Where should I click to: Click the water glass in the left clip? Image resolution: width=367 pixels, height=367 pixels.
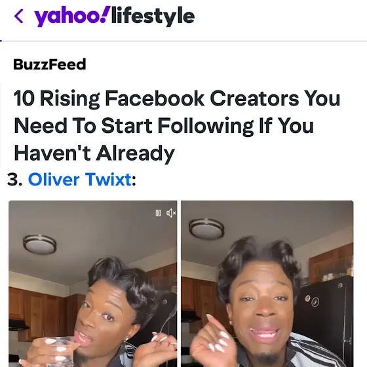[60, 353]
